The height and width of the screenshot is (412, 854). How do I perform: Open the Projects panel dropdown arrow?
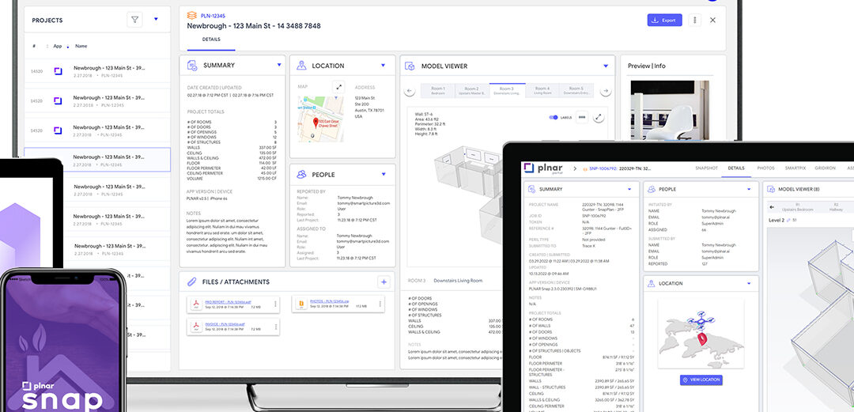point(156,20)
